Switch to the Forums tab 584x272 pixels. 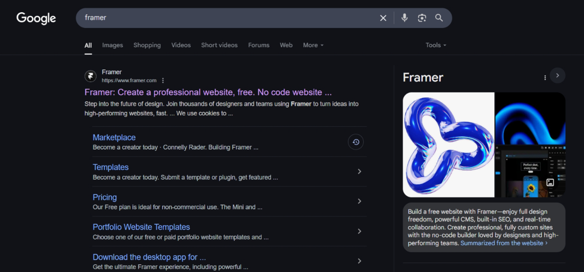259,45
